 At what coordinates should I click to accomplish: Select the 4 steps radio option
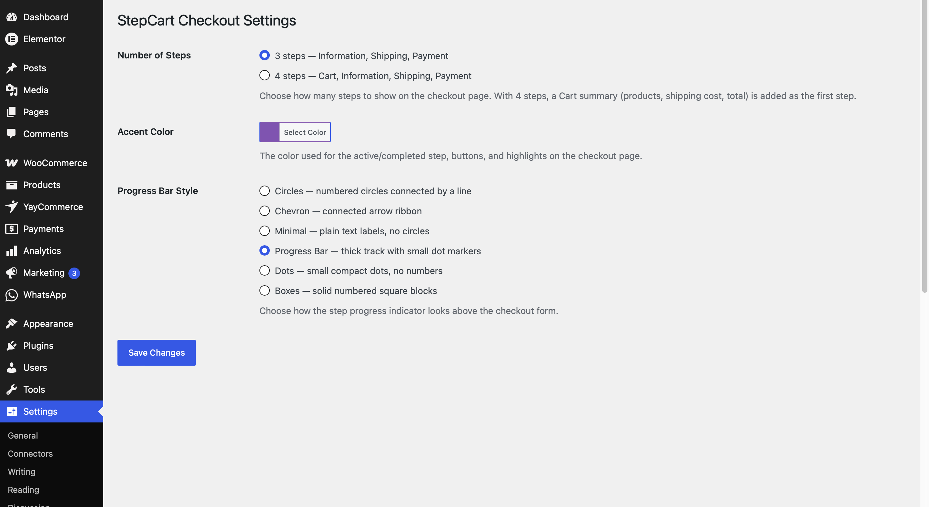coord(264,76)
